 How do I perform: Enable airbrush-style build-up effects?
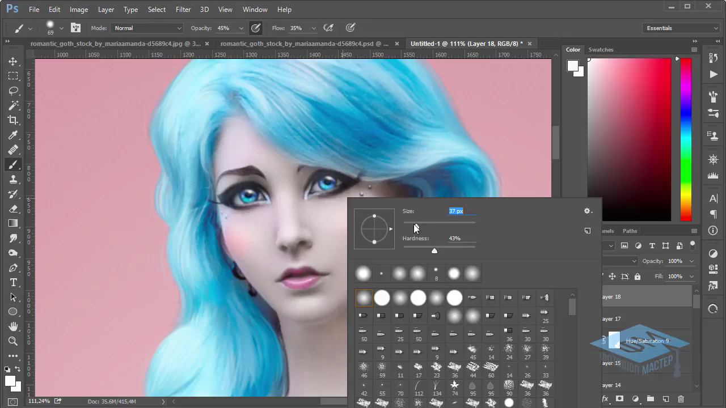tap(328, 28)
